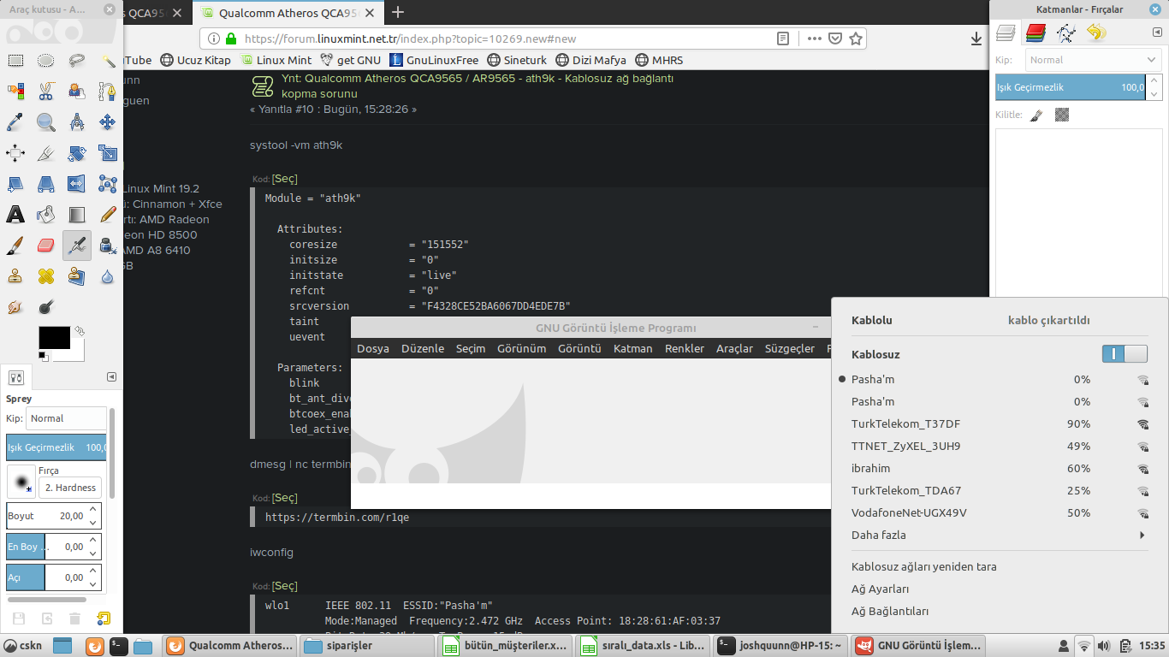Select the Color Picker eyedropper tool
This screenshot has width=1169, height=657.
click(15, 122)
